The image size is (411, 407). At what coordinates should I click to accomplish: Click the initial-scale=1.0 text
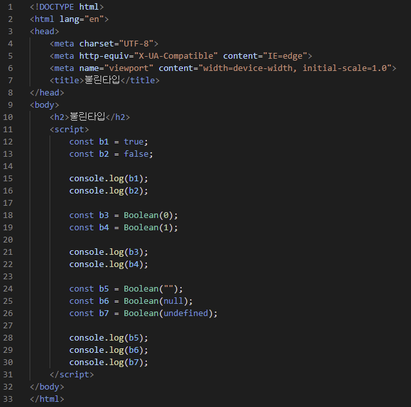pos(345,68)
